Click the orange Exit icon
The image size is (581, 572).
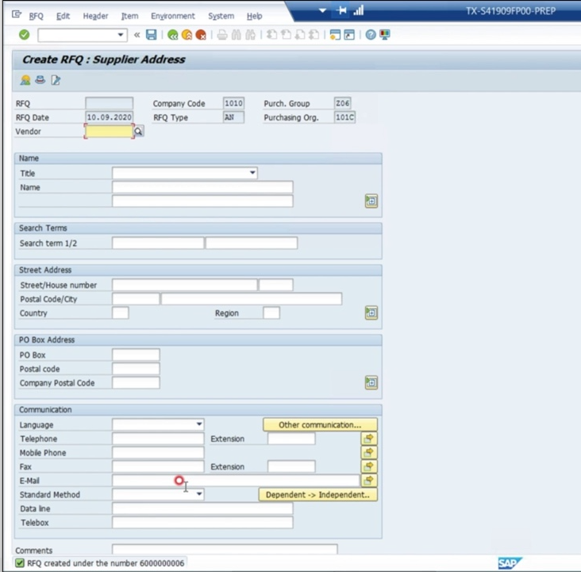(x=187, y=35)
